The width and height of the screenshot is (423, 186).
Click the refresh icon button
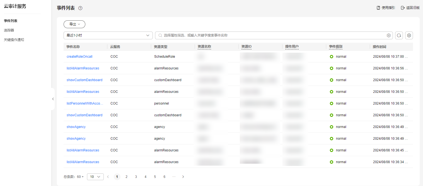point(399,35)
